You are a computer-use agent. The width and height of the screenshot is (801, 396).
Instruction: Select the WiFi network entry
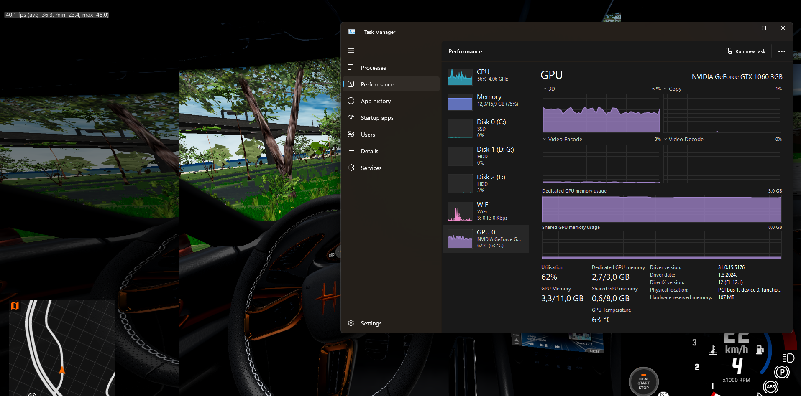tap(486, 211)
